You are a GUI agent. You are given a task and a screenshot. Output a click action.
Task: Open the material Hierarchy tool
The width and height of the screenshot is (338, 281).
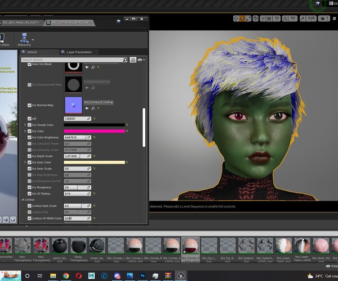[x=24, y=40]
